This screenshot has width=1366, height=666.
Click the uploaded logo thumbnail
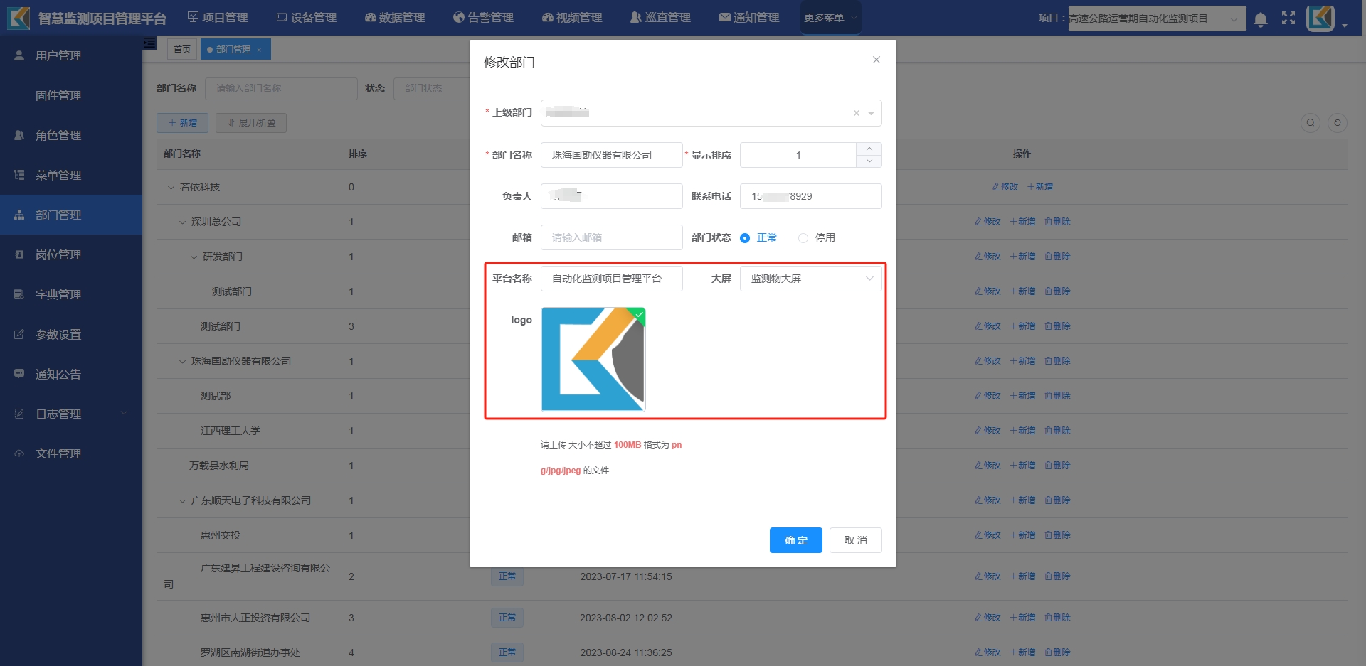593,359
